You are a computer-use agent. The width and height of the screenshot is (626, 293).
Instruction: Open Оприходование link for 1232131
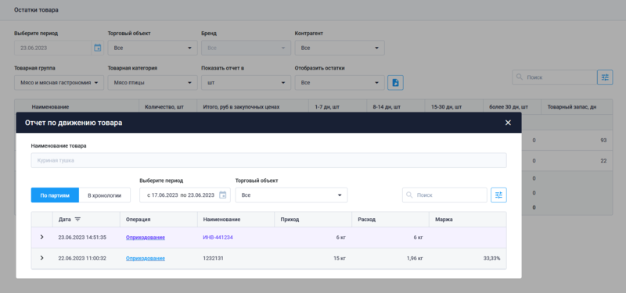(146, 259)
